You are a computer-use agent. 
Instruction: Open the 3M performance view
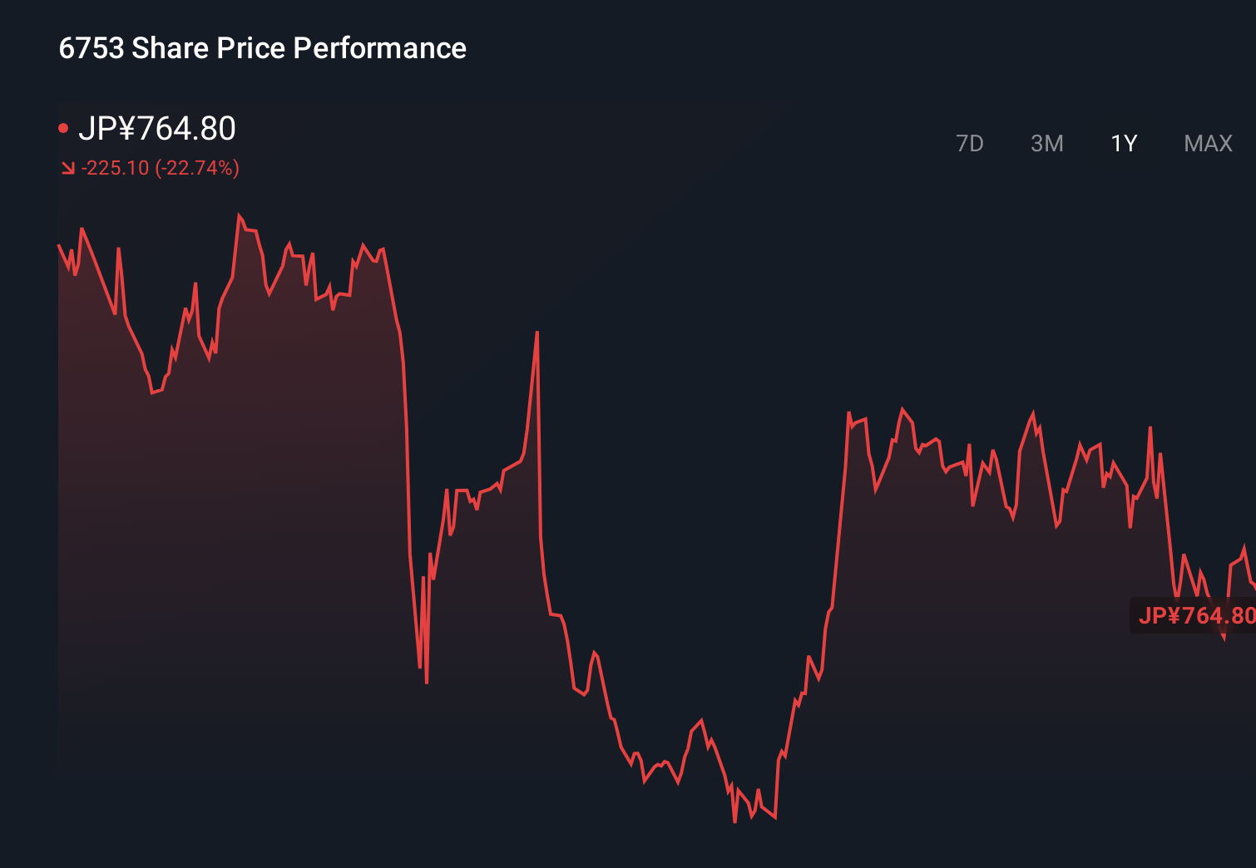click(x=1047, y=143)
